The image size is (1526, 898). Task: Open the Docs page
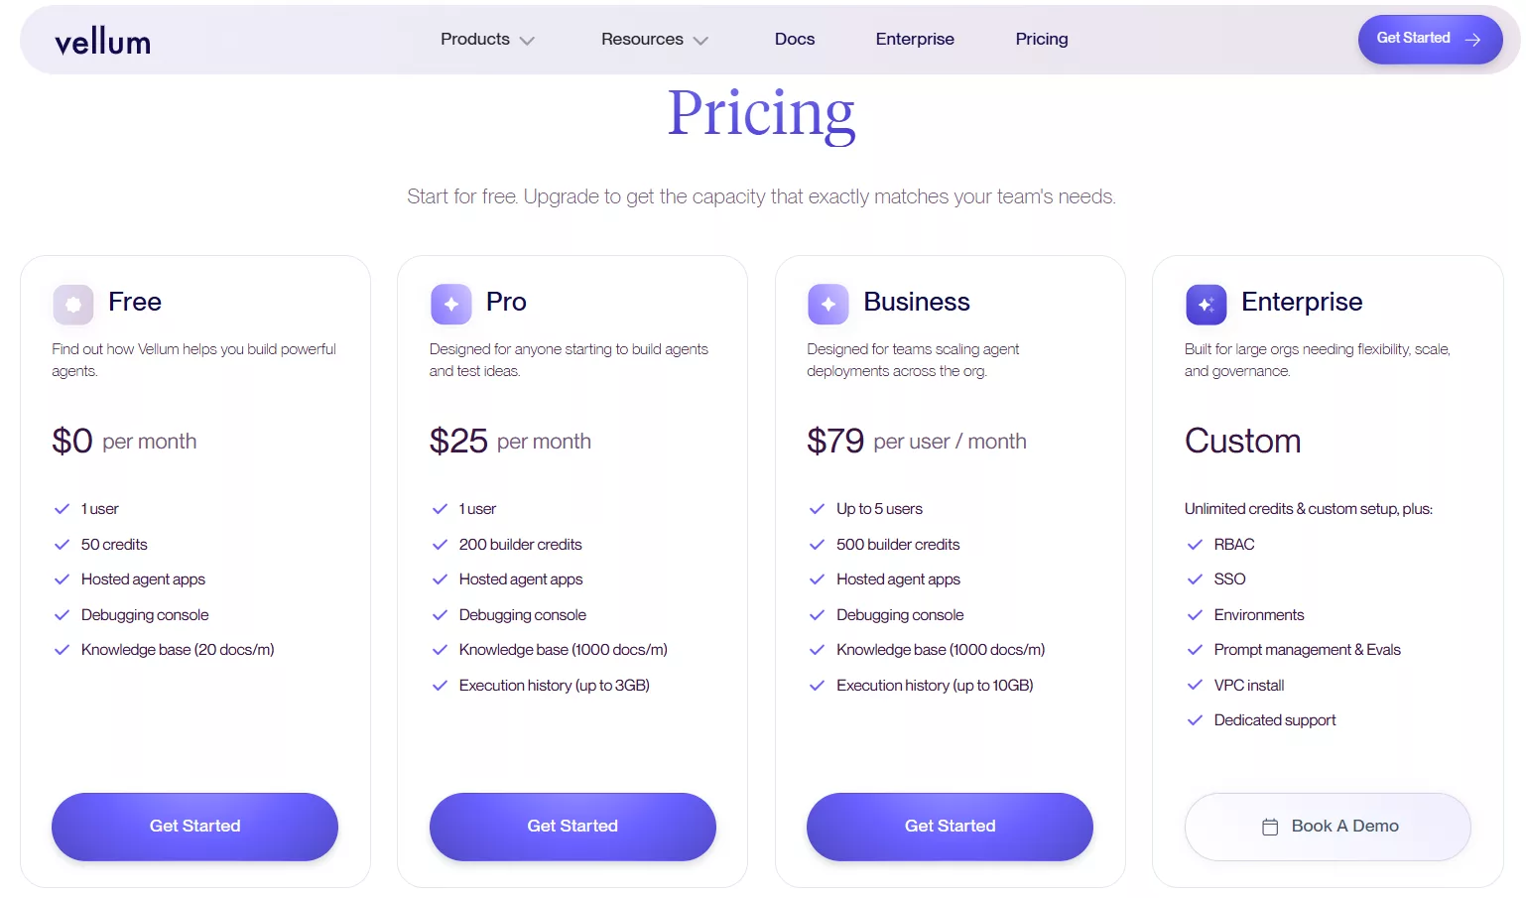(x=795, y=40)
